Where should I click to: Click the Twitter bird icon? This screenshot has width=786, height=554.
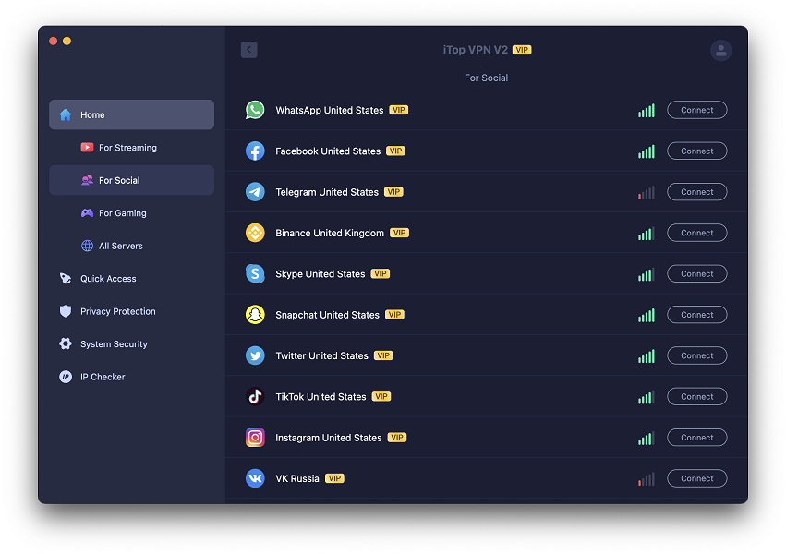point(255,355)
